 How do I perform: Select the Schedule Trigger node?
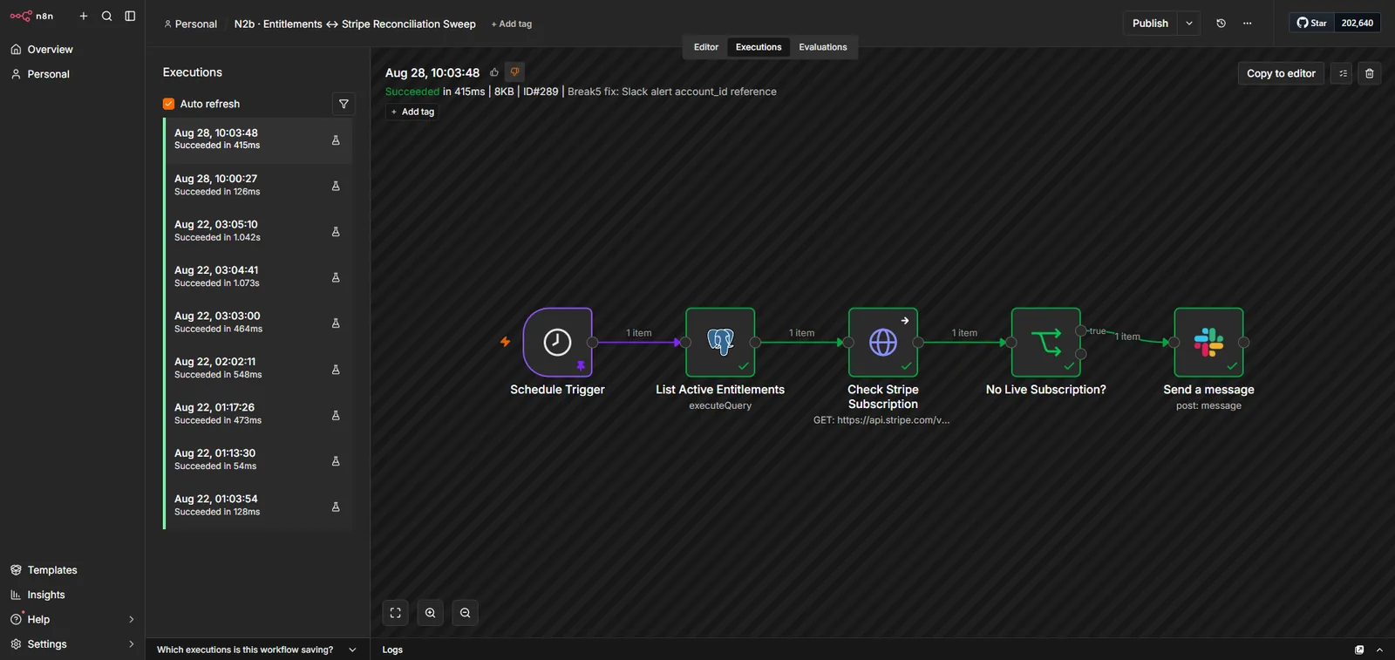558,343
